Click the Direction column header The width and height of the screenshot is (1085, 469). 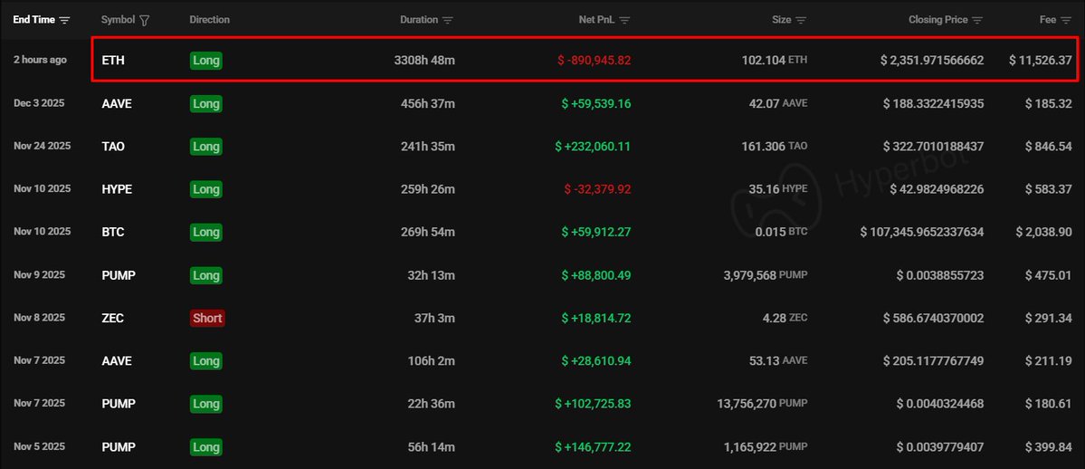(x=209, y=20)
